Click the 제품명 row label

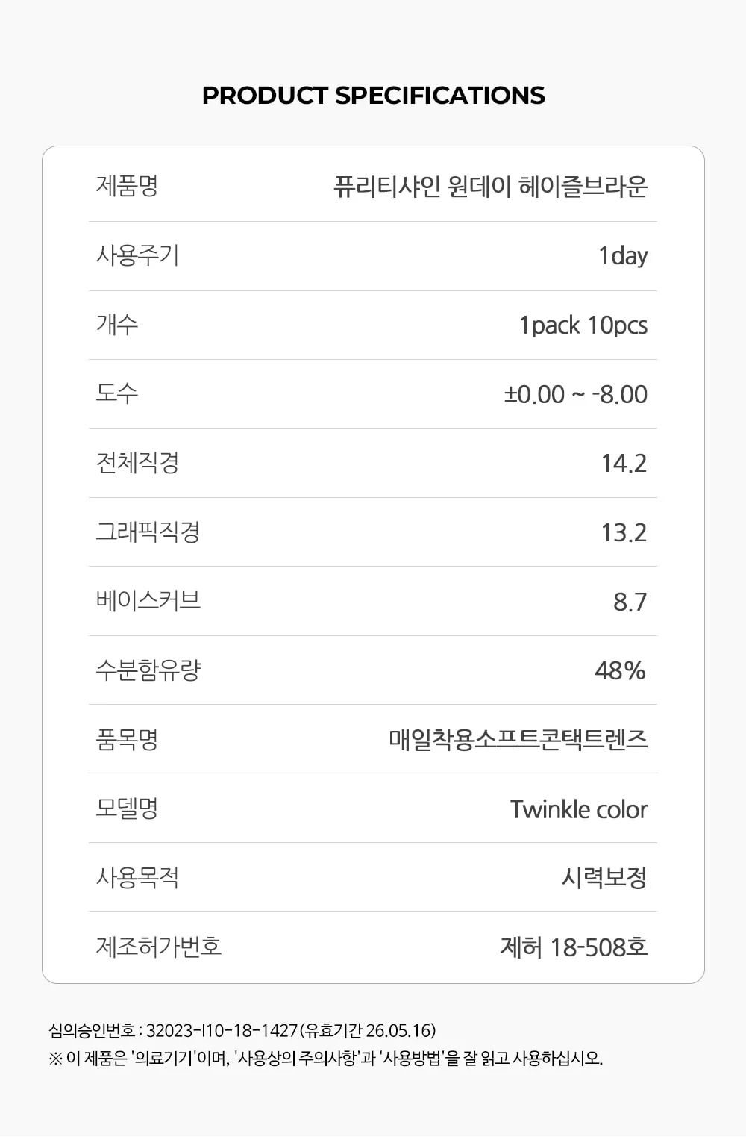point(127,185)
